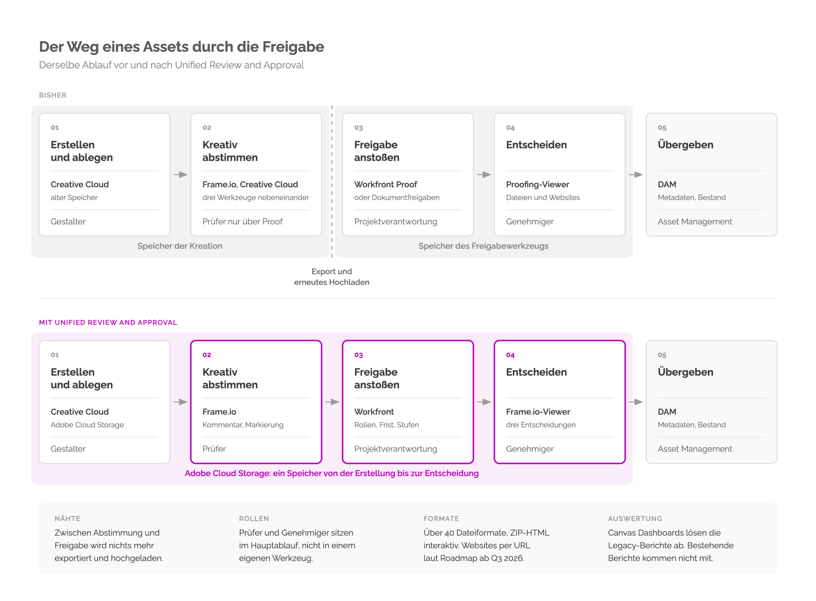The image size is (816, 601).
Task: Click "Freigabe anstoßen" heading in the Unified Review row
Action: point(377,378)
